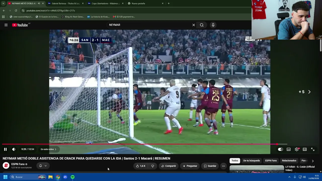Click the magnifying glass search button
The height and width of the screenshot is (181, 322).
pos(202,25)
